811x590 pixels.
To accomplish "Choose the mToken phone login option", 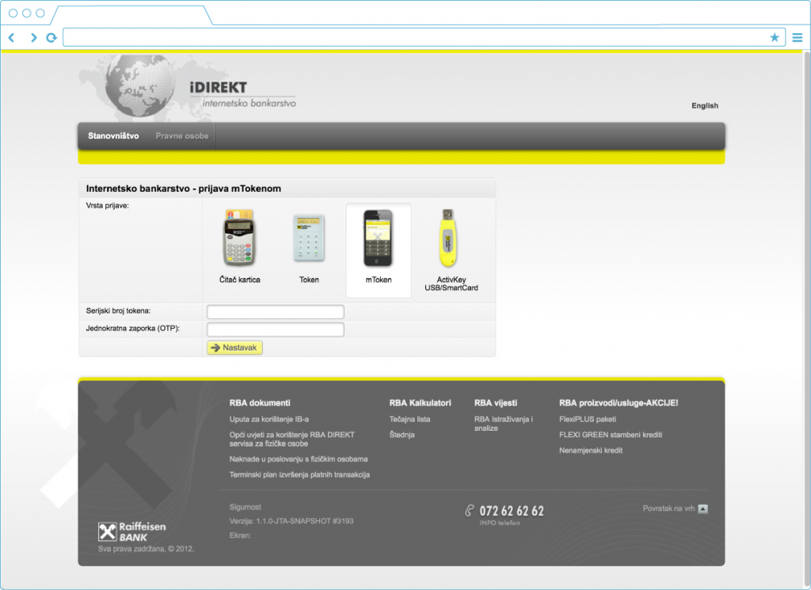I will pyautogui.click(x=379, y=249).
